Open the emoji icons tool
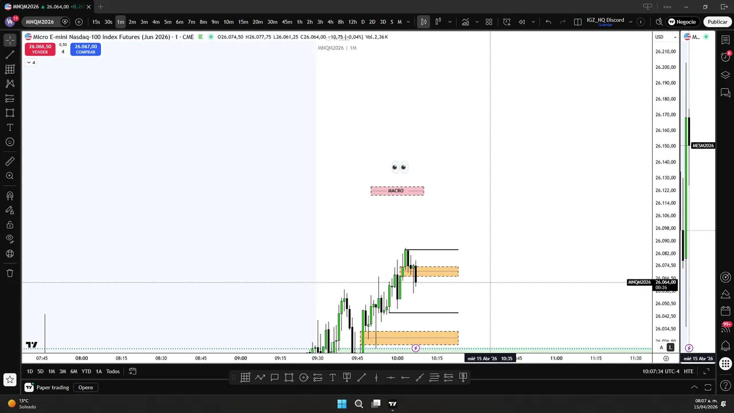734x413 pixels. [10, 142]
